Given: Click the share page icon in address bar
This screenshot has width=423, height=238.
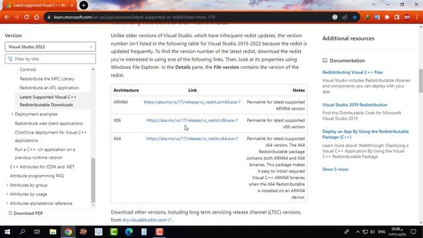Looking at the screenshot, I should [x=344, y=17].
